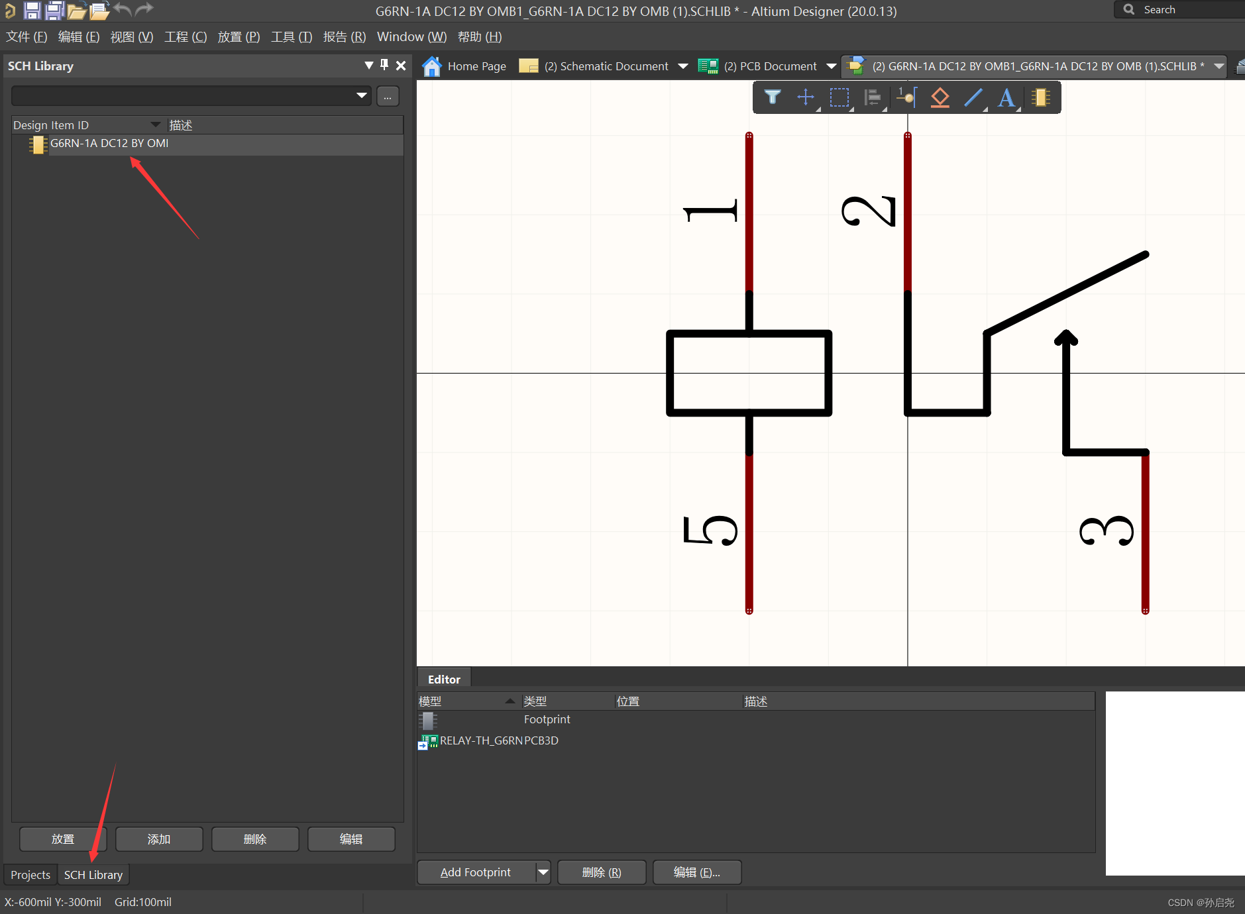Screen dimensions: 1245x914
Task: Sort by the 模型 column header
Action: (468, 701)
